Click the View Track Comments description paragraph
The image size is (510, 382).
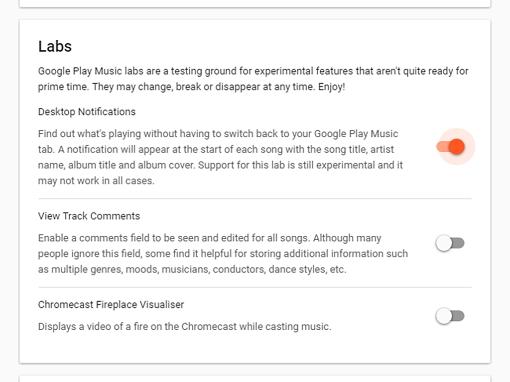click(x=222, y=254)
